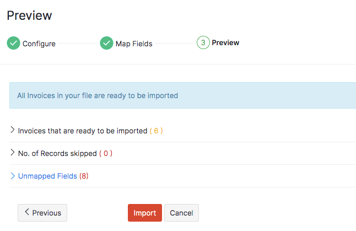Click the Map Fields green checkmark icon
Screen dimensions: 356x231
(106, 43)
